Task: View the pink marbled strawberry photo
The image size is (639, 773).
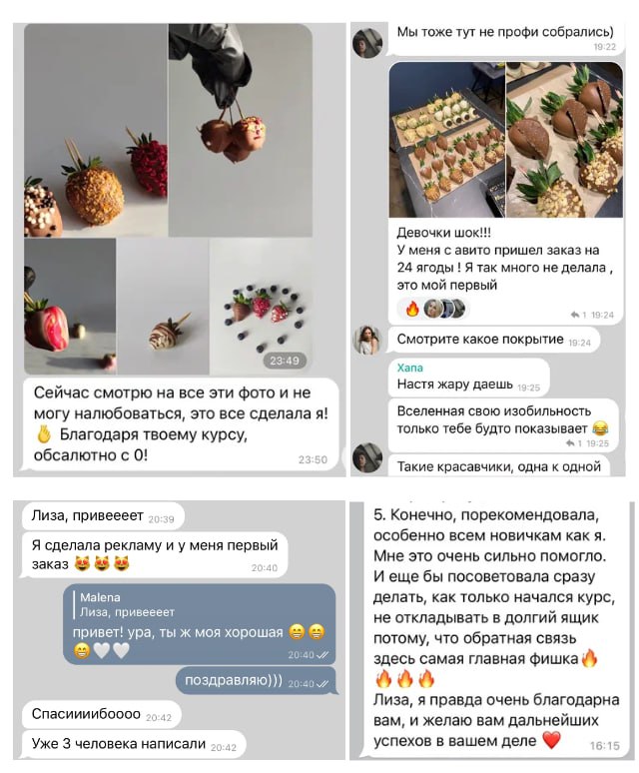Action: (x=70, y=307)
